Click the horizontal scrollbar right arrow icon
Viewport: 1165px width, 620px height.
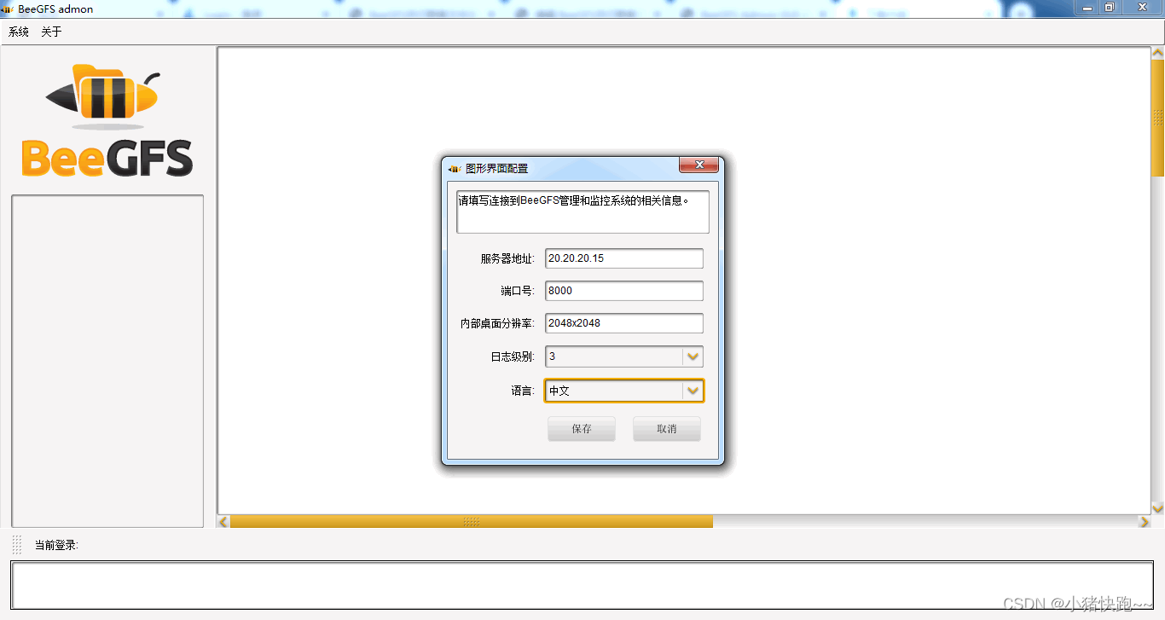[x=1145, y=521]
